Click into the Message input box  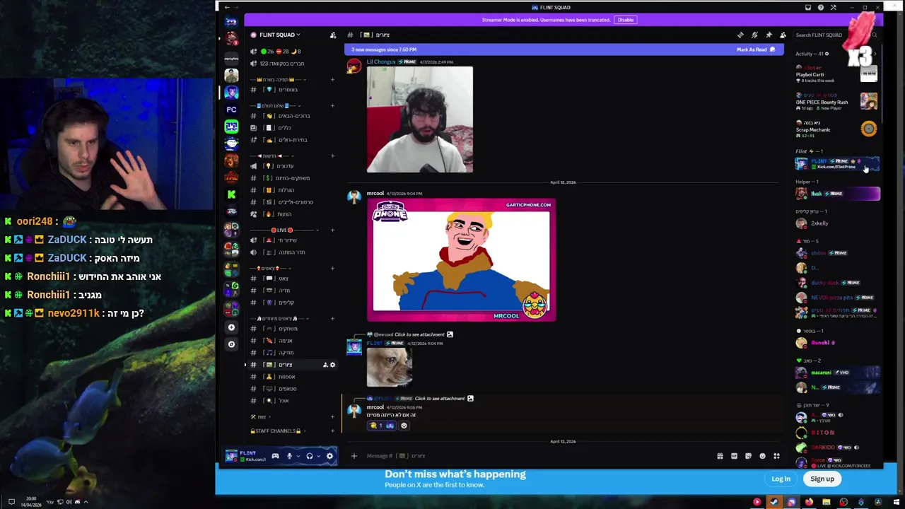click(537, 456)
